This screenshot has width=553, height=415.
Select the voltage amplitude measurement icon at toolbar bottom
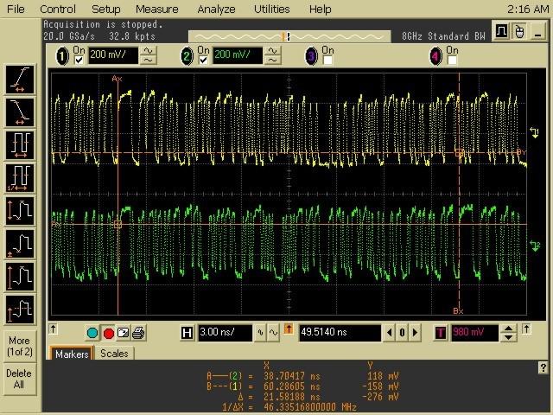20,310
